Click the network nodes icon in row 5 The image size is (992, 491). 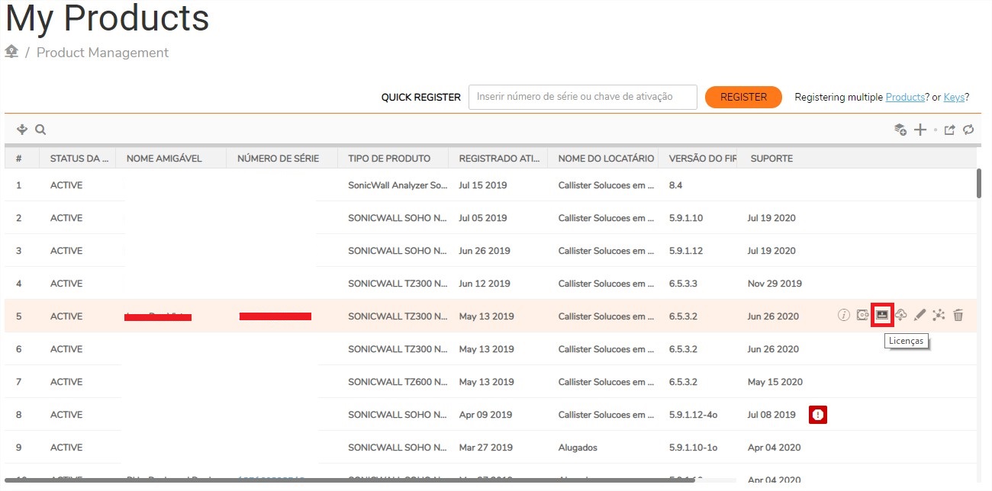coord(939,314)
